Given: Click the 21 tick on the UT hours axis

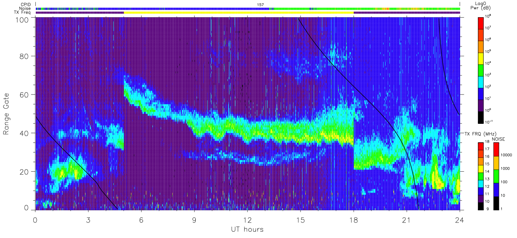Looking at the screenshot, I should click(406, 220).
